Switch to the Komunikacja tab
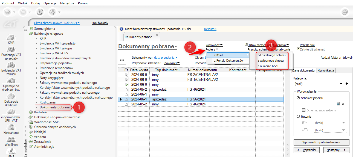The width and height of the screenshot is (353, 157). [x=326, y=70]
